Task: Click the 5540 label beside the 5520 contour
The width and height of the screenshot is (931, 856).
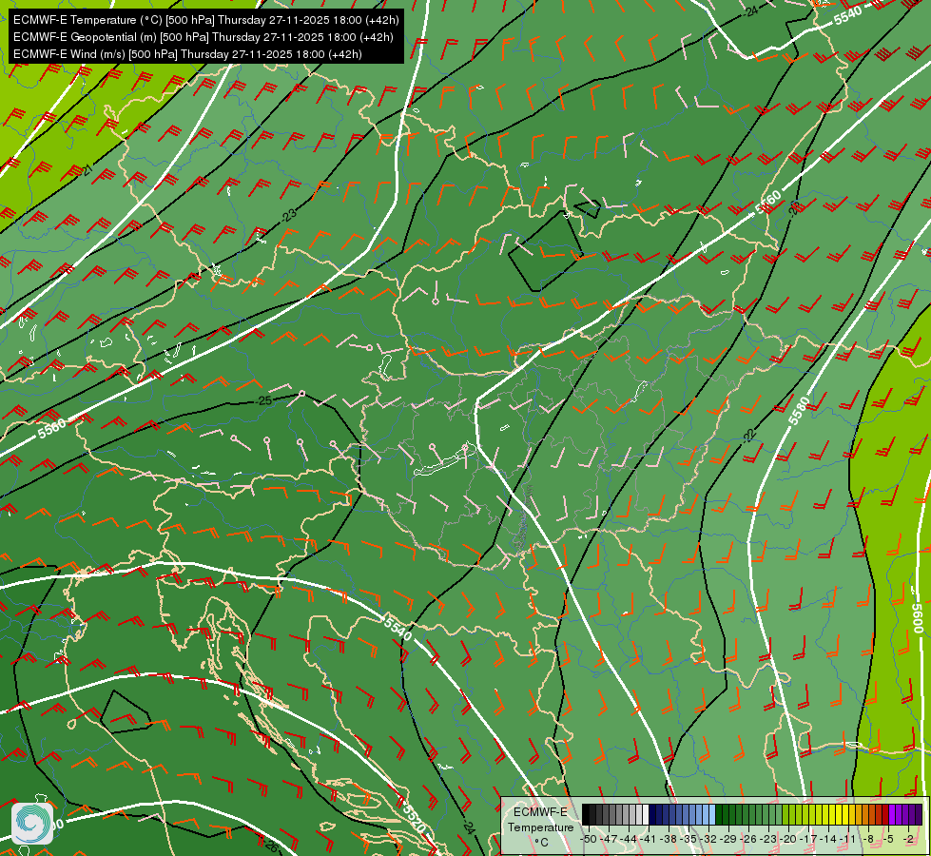Action: click(398, 628)
